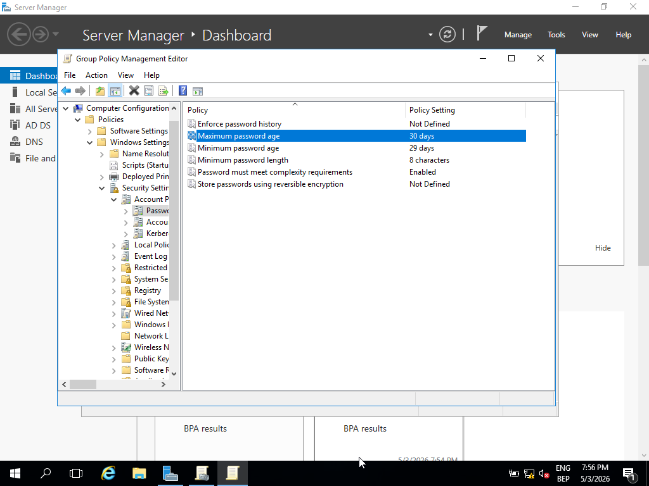
Task: Click Server Manager refresh icon
Action: 447,34
